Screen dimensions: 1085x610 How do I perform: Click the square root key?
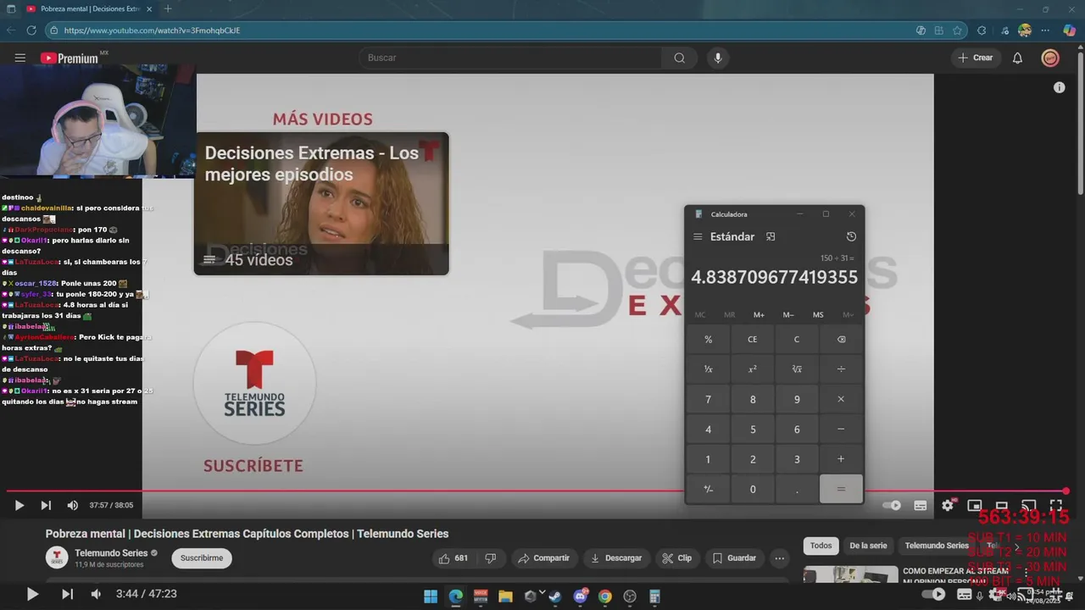(796, 369)
